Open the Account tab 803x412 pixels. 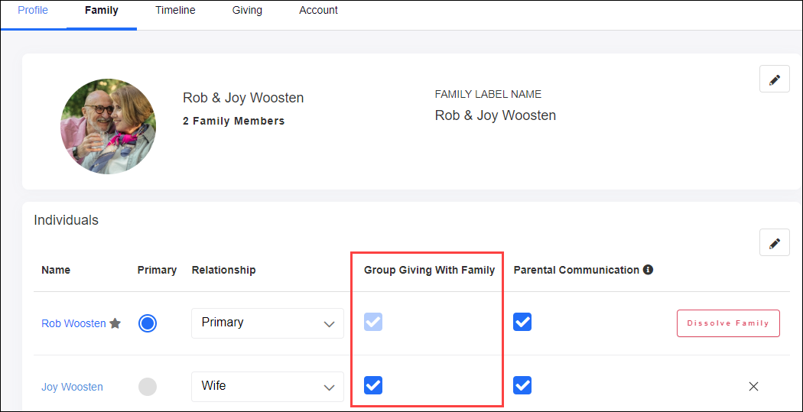[x=318, y=11]
